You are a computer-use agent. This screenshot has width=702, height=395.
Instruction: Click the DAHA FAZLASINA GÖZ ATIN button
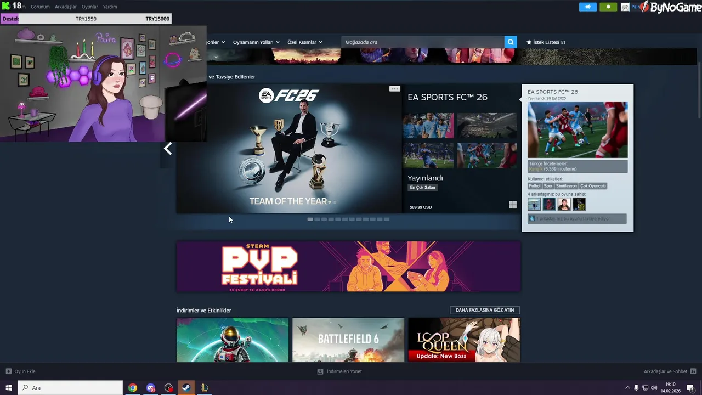coord(485,310)
